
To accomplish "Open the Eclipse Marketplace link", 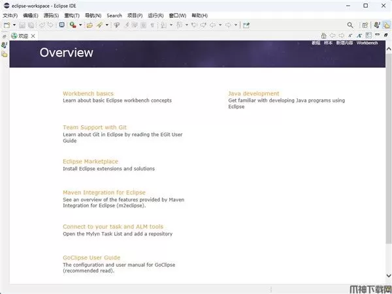I will coord(90,161).
